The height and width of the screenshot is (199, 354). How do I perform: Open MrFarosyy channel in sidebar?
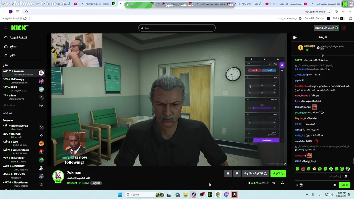(x=23, y=81)
